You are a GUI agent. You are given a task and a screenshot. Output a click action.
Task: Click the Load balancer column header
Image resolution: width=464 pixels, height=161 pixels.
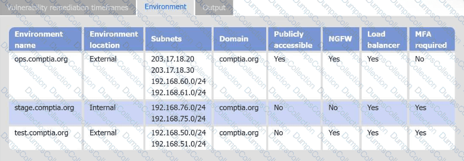(x=385, y=39)
